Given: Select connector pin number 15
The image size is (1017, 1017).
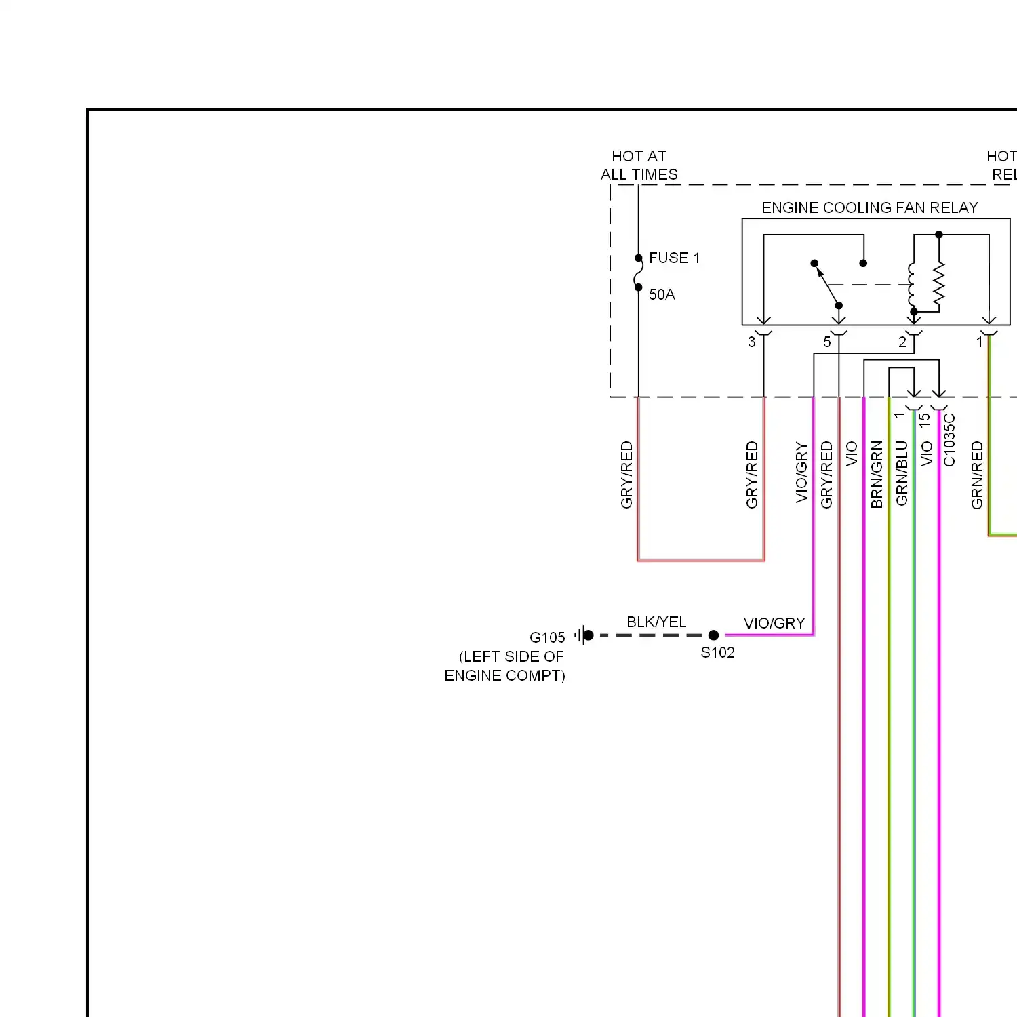Looking at the screenshot, I should [925, 420].
